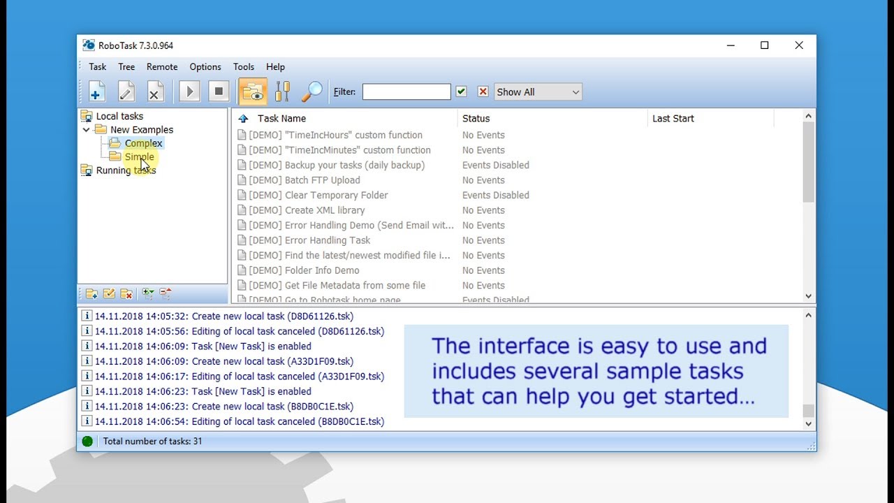Stop the task with the Stop button
This screenshot has height=503, width=894.
[x=219, y=92]
